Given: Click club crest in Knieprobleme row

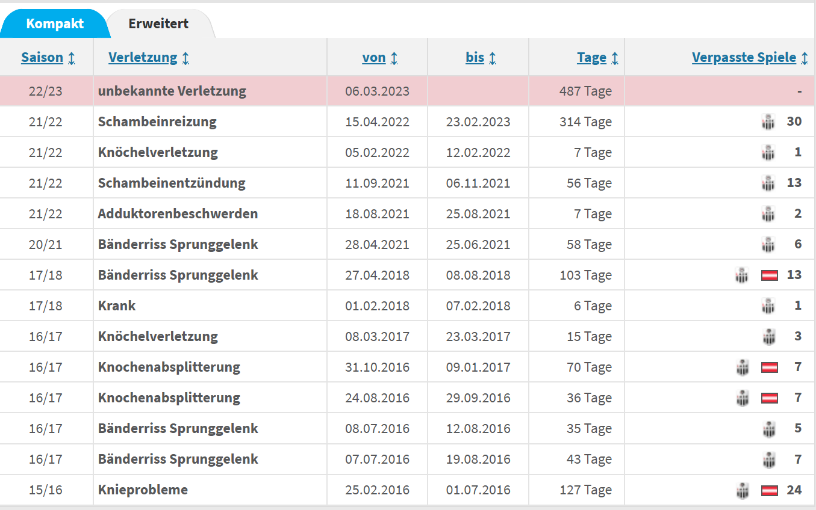Looking at the screenshot, I should pyautogui.click(x=743, y=491).
